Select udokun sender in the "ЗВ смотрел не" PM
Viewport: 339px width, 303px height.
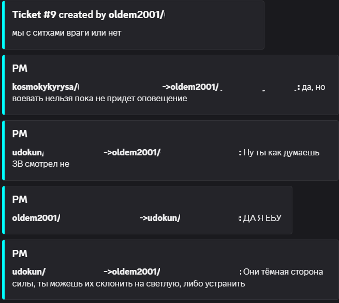[x=28, y=153]
